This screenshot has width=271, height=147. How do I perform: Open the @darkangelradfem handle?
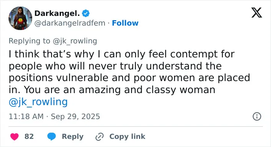(x=70, y=23)
